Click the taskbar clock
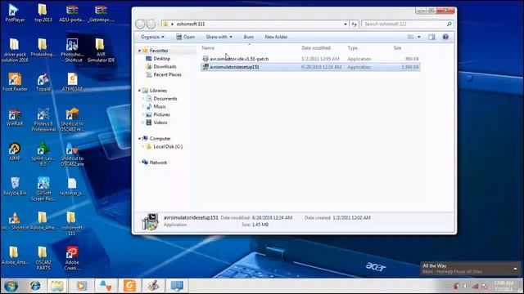Viewport: 524px width, 294px height. 504,286
